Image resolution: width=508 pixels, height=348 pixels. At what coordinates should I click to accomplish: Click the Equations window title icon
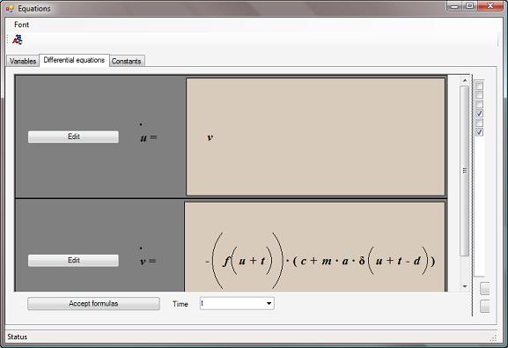(10, 9)
